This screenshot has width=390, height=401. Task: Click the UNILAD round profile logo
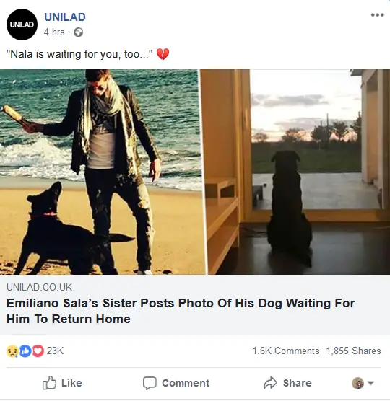pyautogui.click(x=22, y=25)
